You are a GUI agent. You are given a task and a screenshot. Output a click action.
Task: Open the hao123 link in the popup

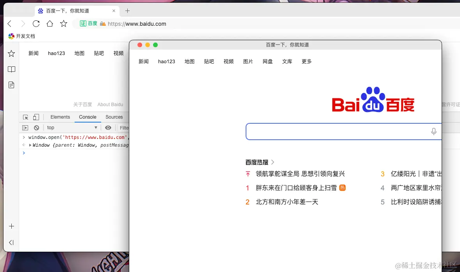tap(166, 61)
